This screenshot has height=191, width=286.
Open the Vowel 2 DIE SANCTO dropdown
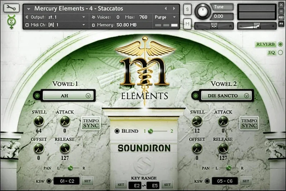click(x=226, y=96)
